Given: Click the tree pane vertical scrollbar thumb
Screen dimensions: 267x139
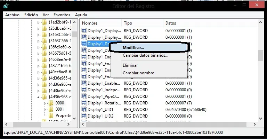Looking at the screenshot, I should [74, 34].
